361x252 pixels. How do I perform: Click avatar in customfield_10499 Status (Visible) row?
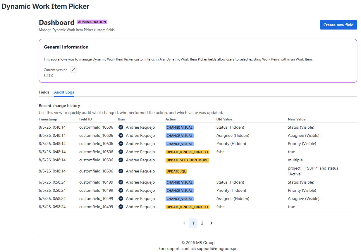tap(121, 182)
